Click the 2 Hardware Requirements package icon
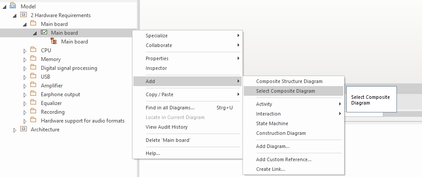422x177 pixels. click(x=23, y=14)
